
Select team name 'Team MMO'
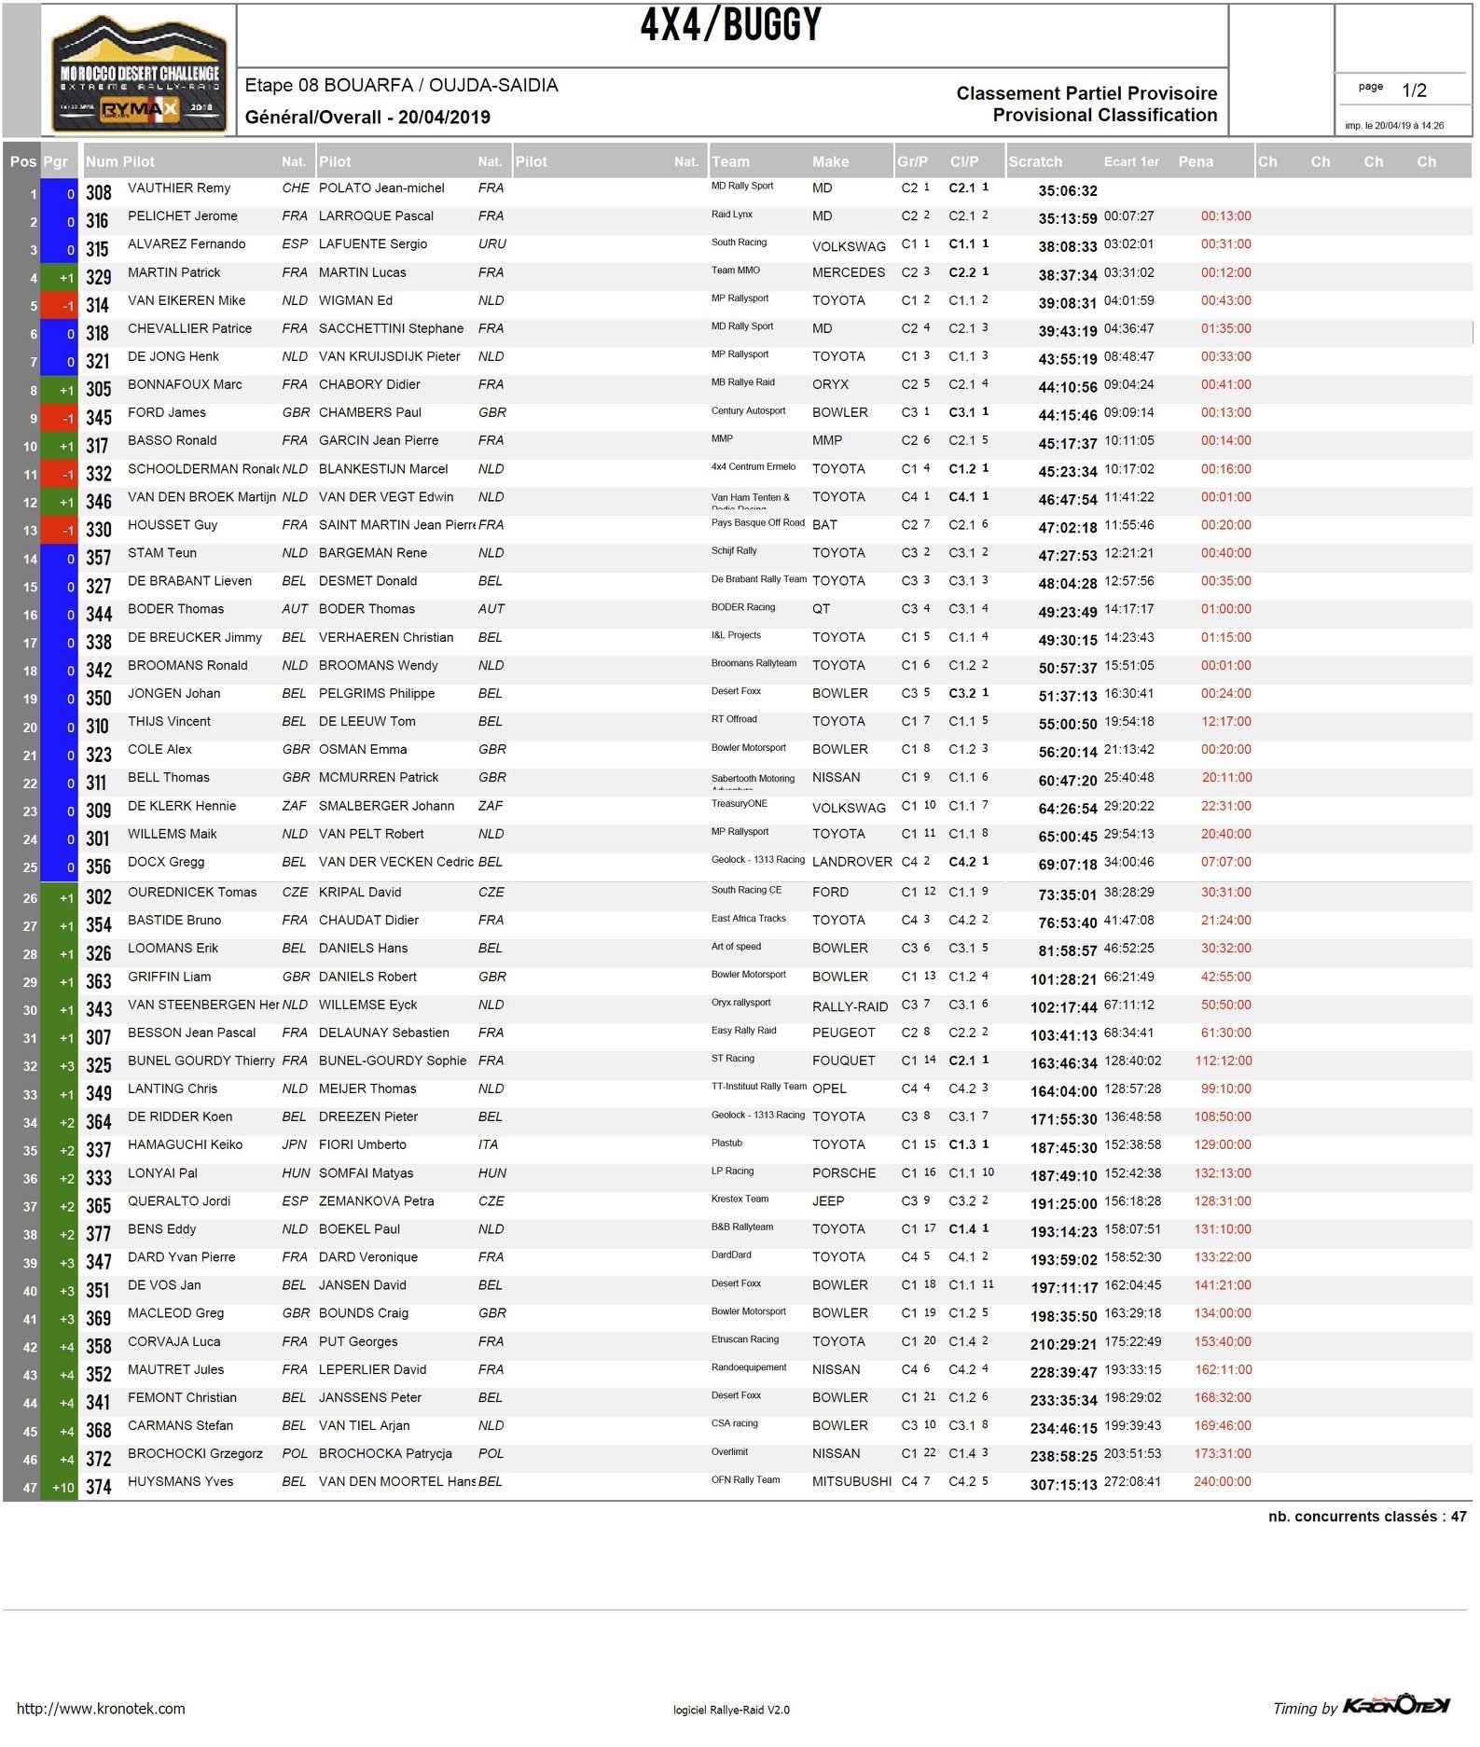click(735, 270)
